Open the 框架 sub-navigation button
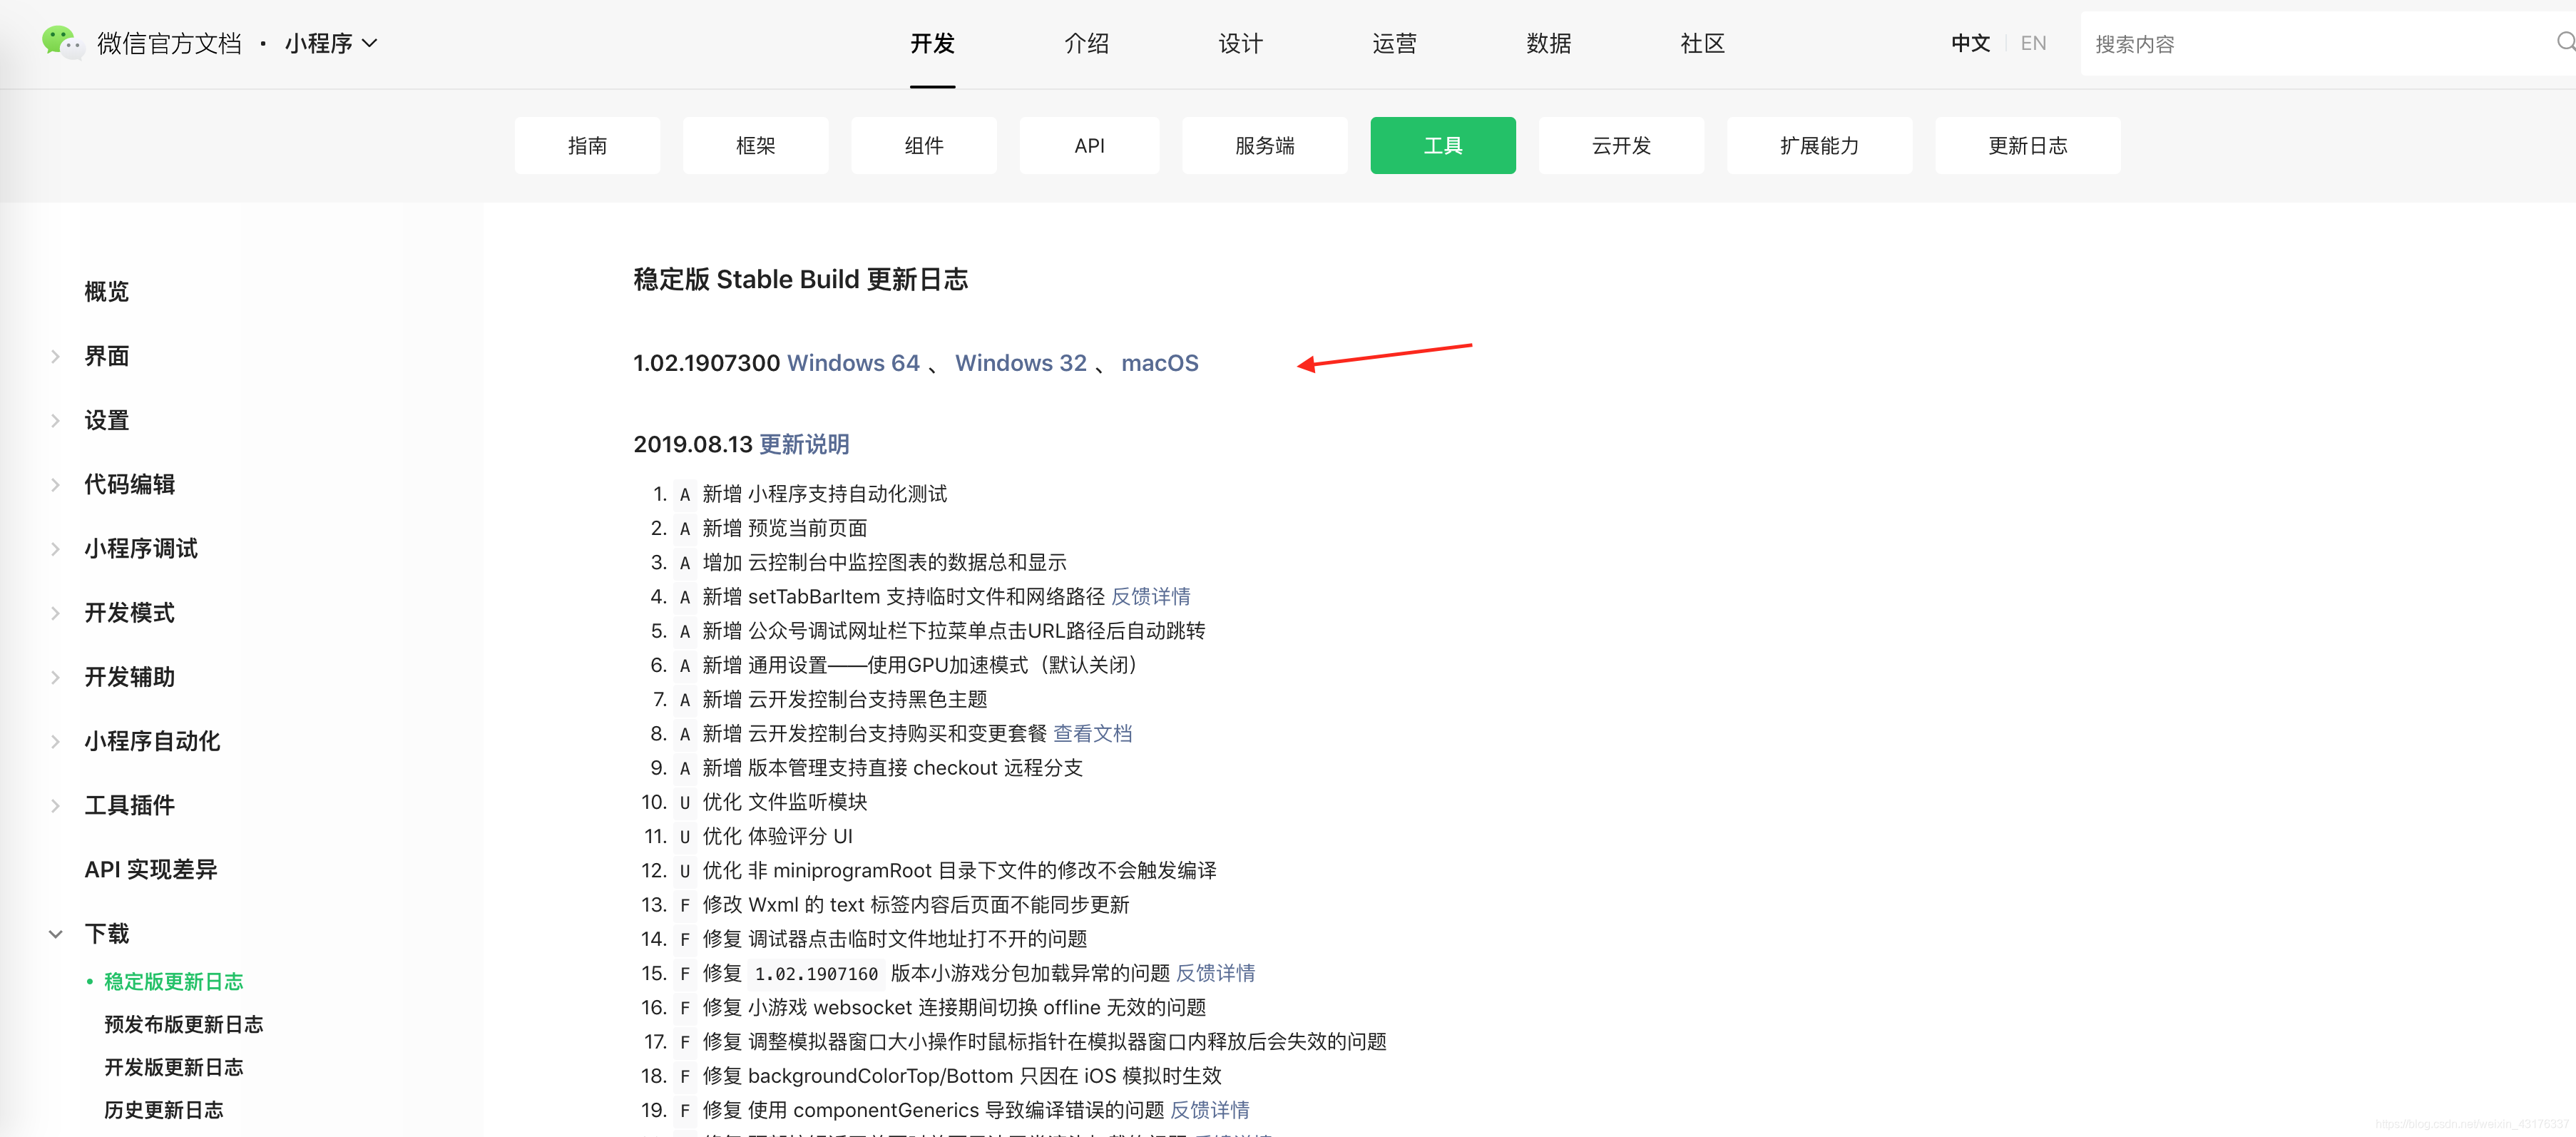 coord(755,145)
